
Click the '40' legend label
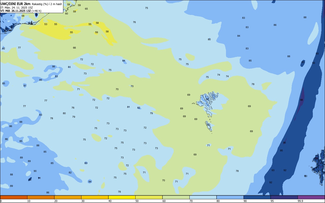(110, 201)
